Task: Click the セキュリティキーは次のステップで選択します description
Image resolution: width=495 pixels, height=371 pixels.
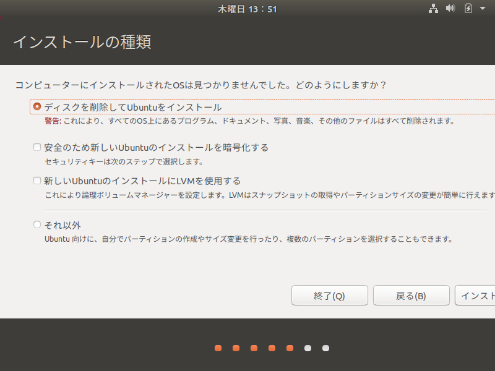Action: (x=124, y=162)
